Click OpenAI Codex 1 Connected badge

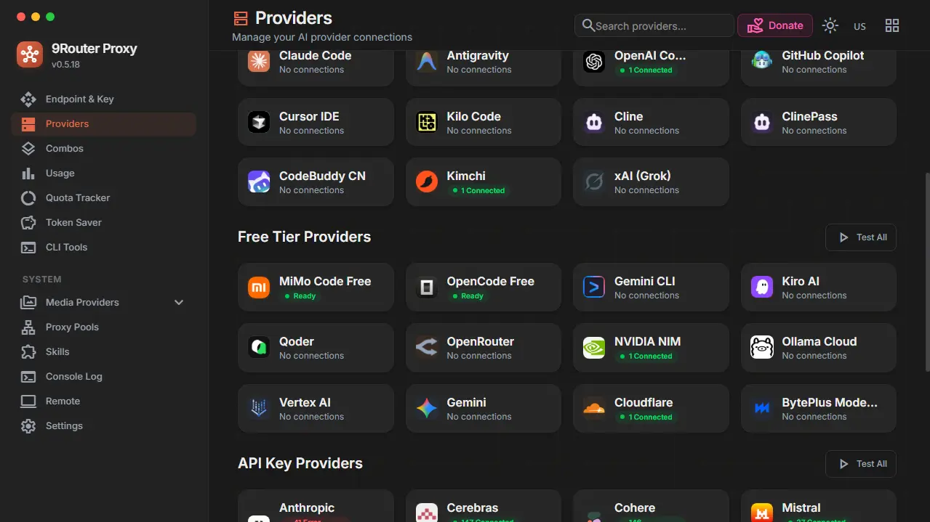pos(646,70)
